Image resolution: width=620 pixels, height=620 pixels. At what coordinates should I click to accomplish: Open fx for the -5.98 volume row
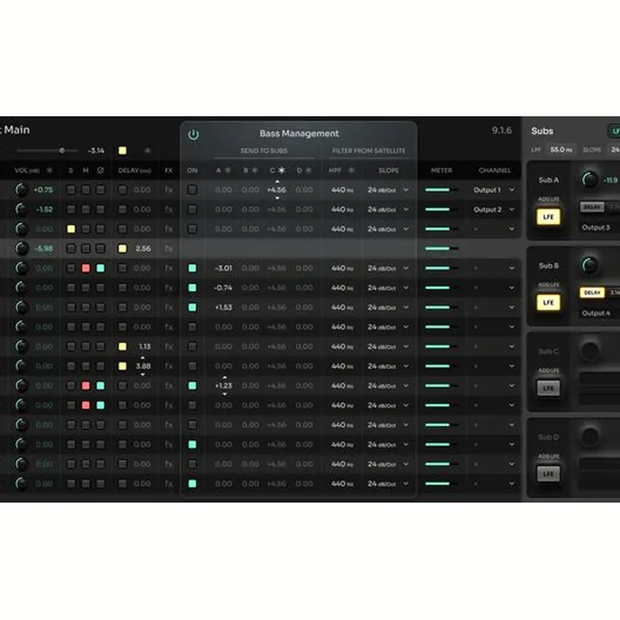[169, 248]
